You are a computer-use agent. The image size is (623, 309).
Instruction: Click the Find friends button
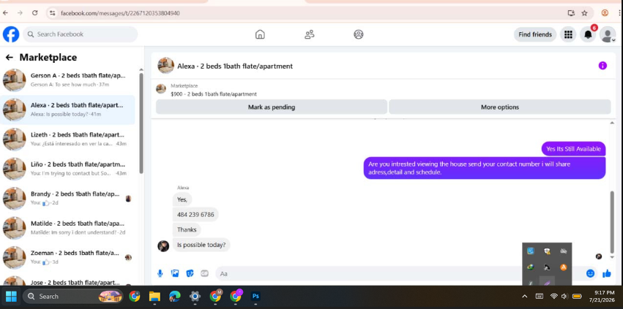[x=535, y=34]
